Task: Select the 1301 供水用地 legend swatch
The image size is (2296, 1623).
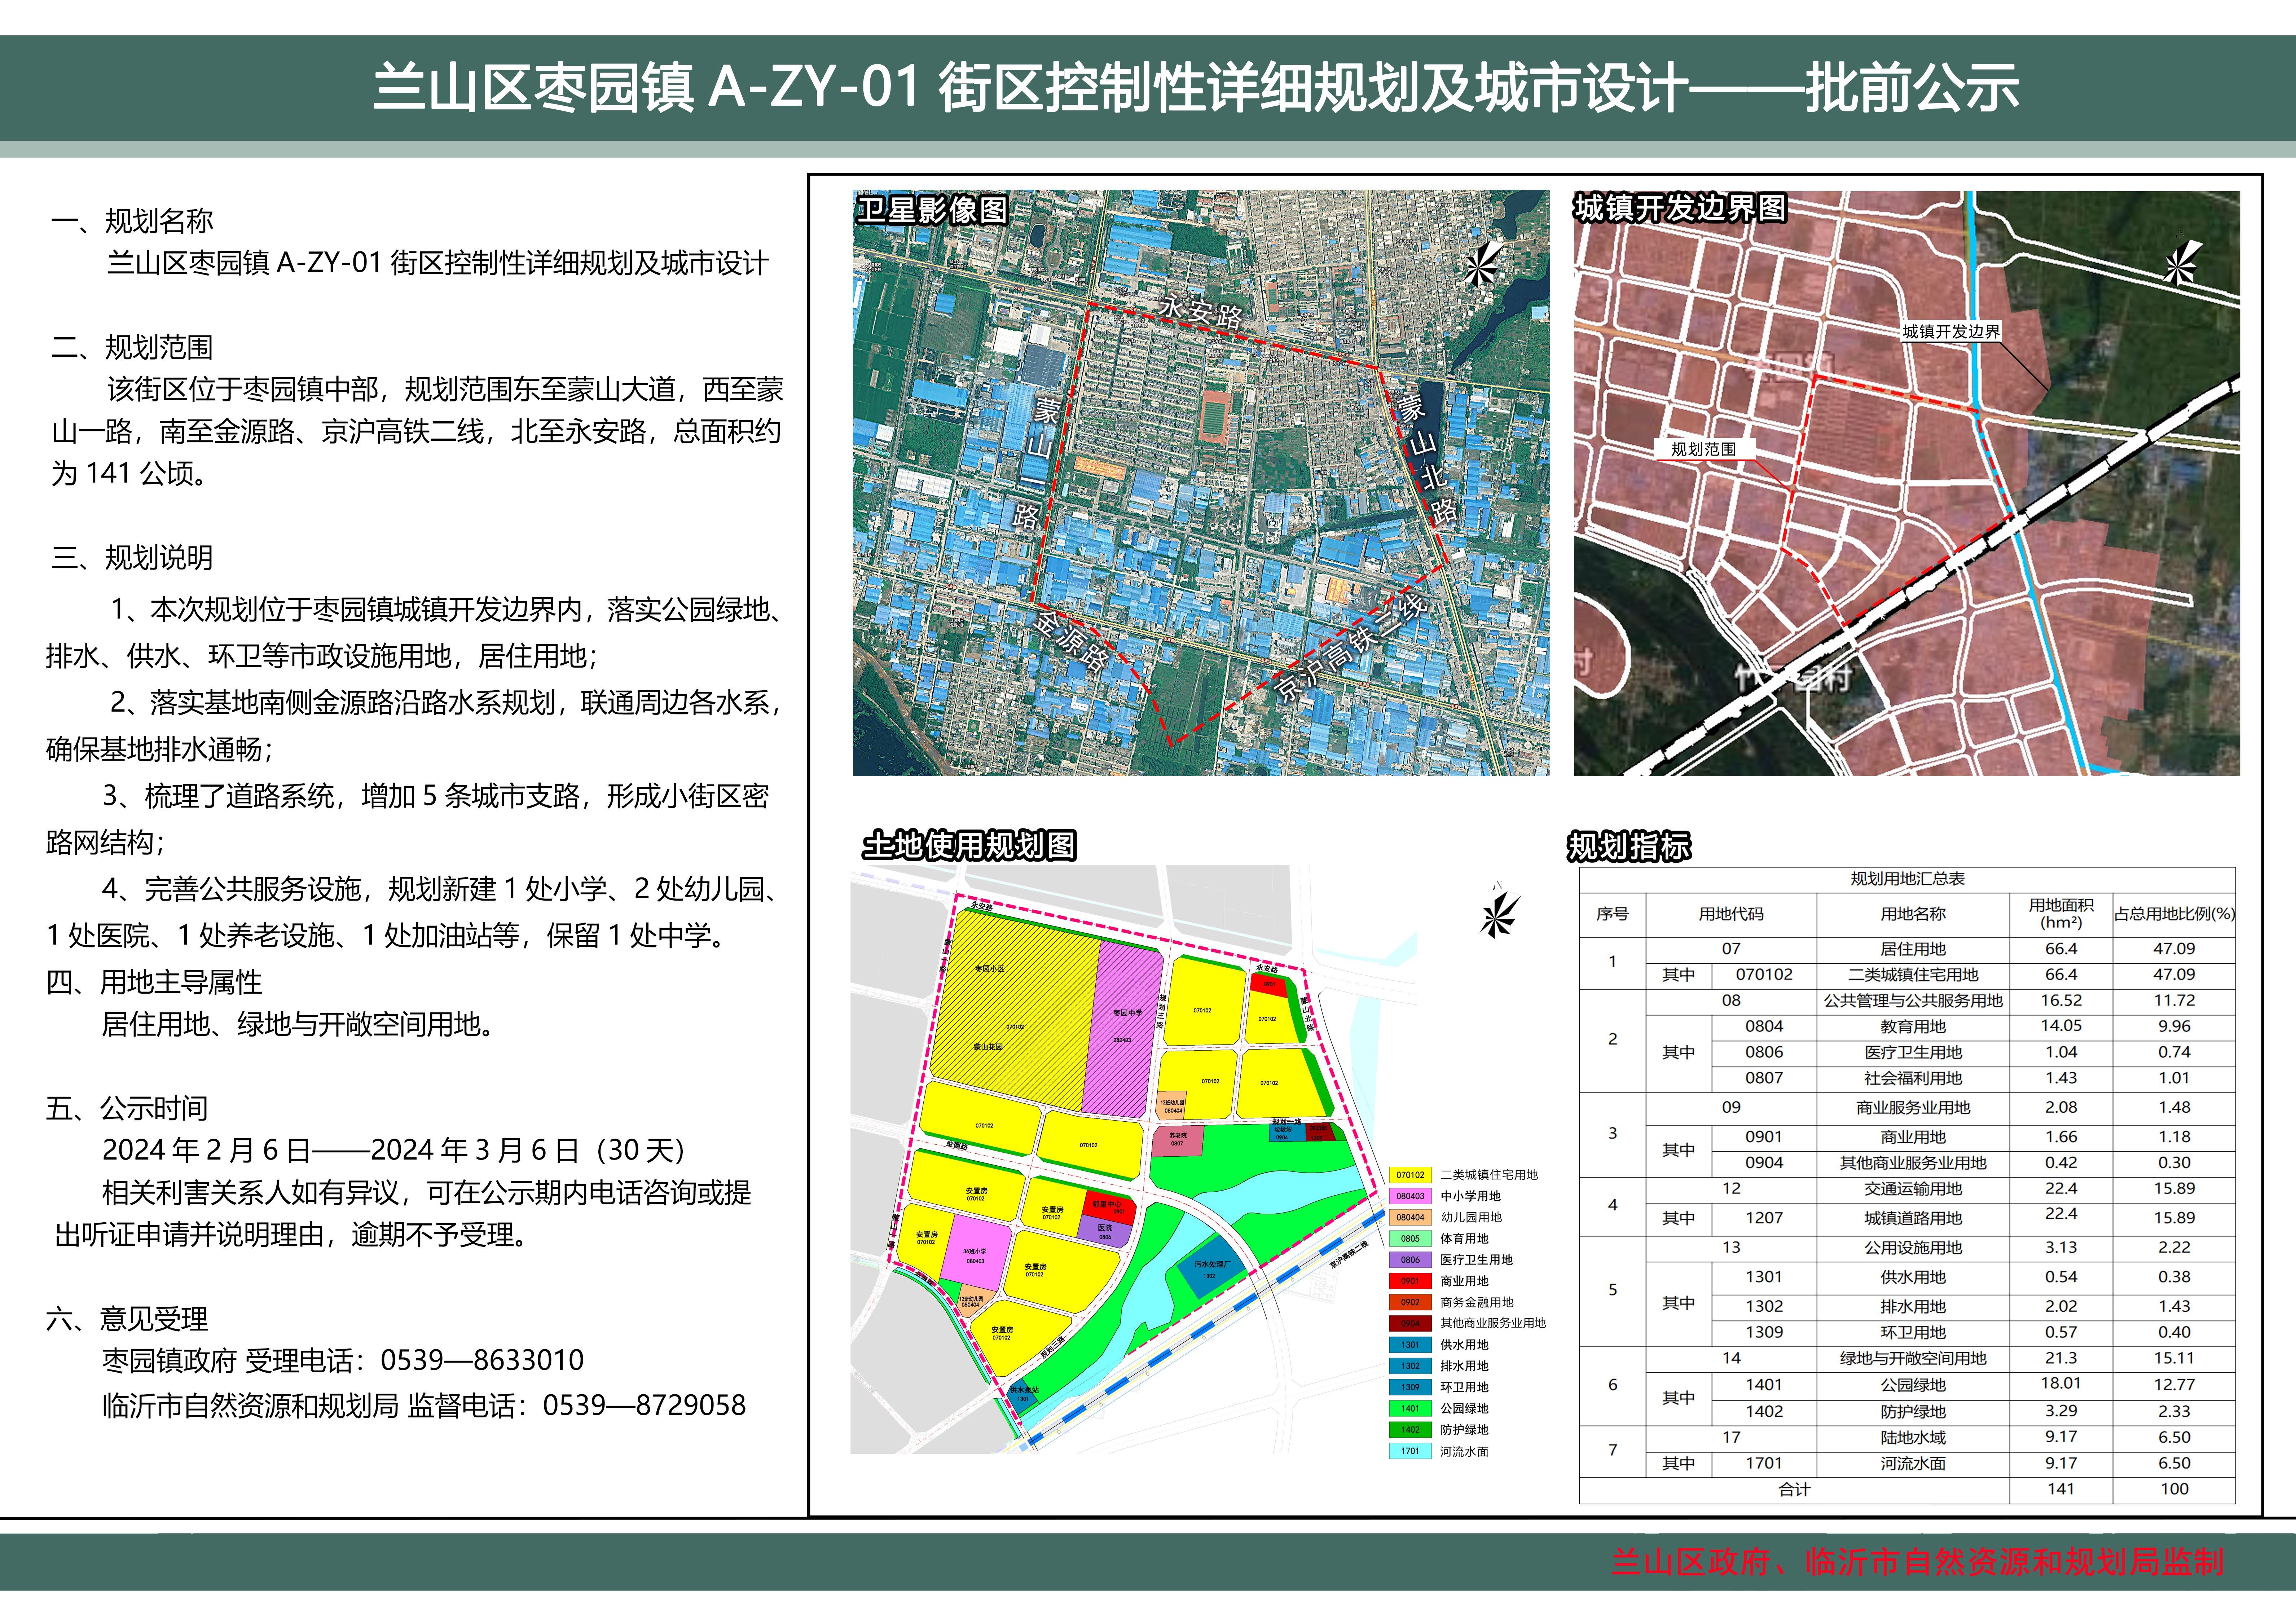Action: click(1410, 1345)
